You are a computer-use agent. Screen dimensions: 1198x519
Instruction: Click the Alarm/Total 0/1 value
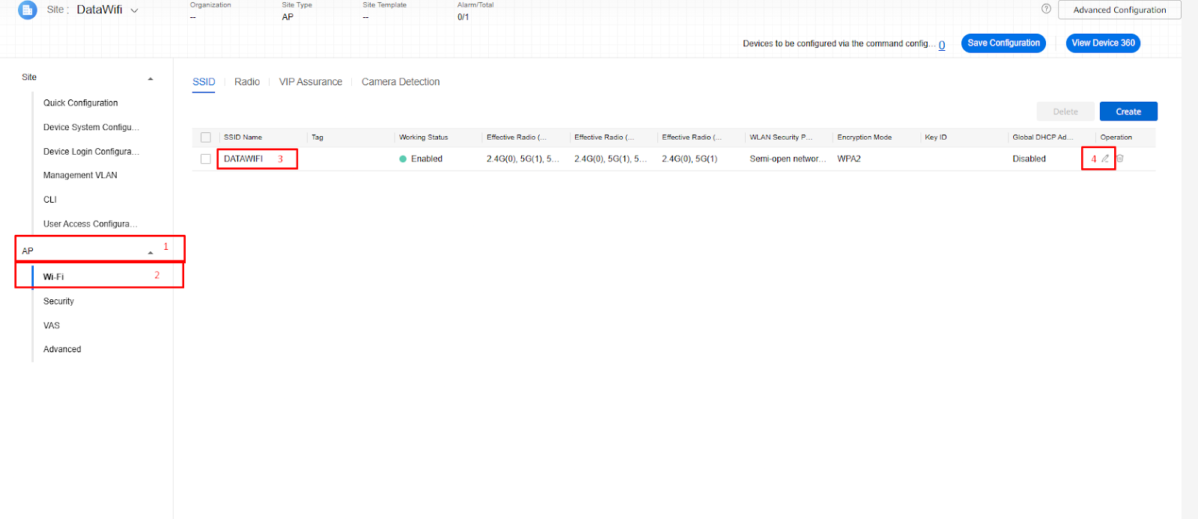click(463, 17)
